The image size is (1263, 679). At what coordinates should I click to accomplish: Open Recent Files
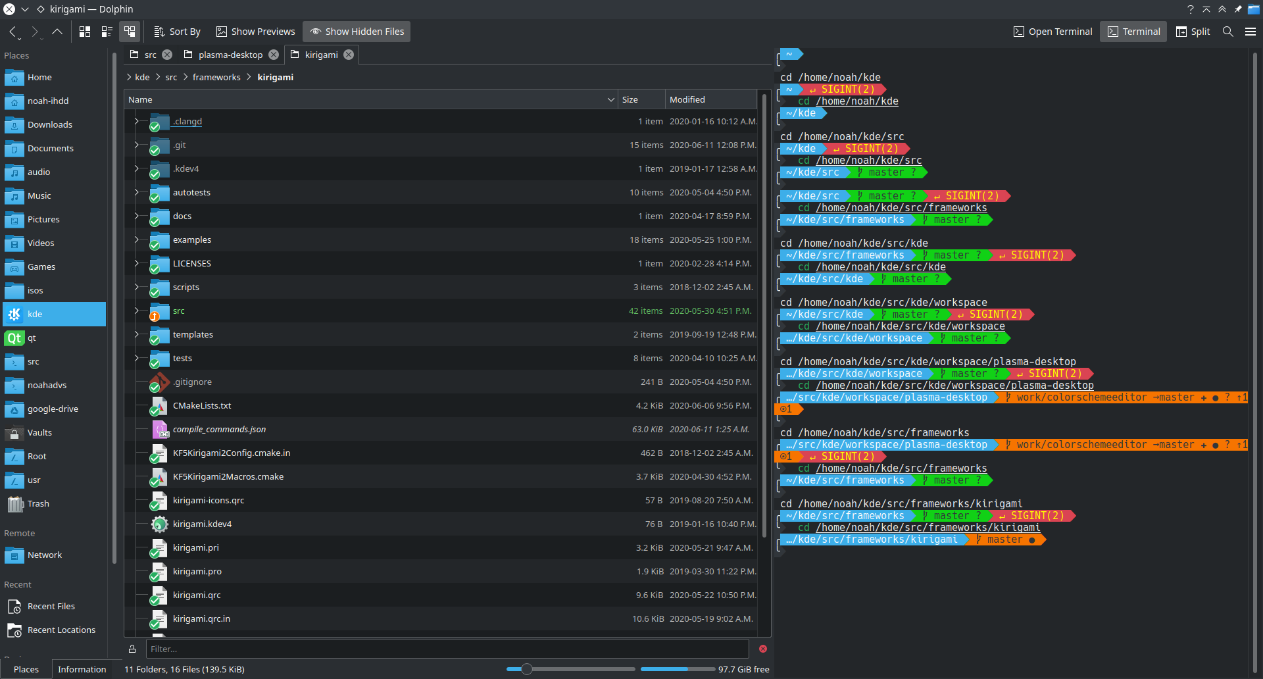coord(54,606)
